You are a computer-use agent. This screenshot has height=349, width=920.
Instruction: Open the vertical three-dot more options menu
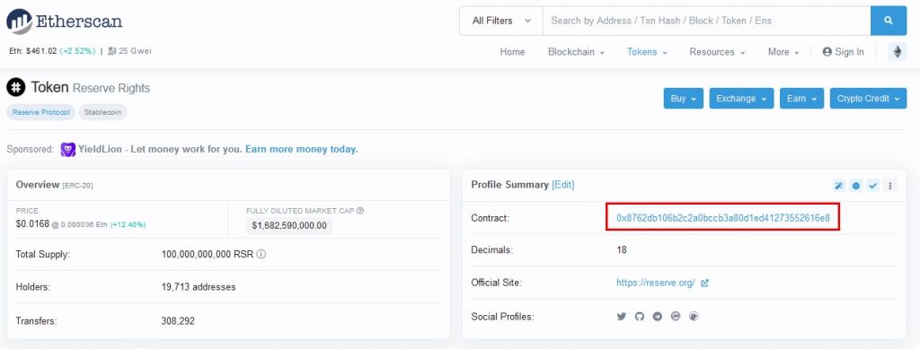click(890, 186)
